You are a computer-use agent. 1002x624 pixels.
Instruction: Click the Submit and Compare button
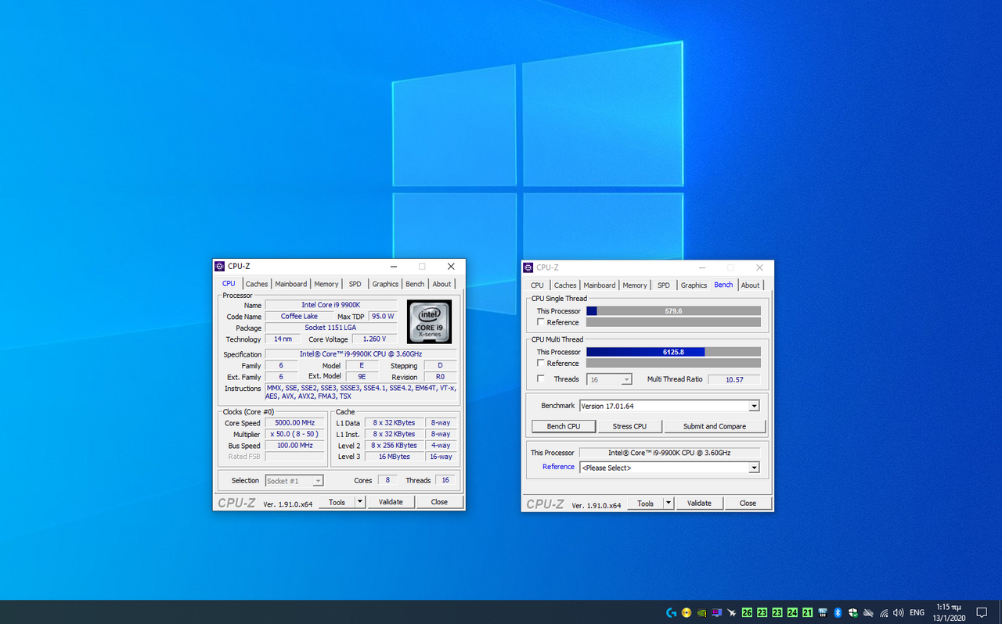(714, 426)
